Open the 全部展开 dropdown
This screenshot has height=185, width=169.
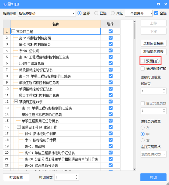(x=139, y=13)
